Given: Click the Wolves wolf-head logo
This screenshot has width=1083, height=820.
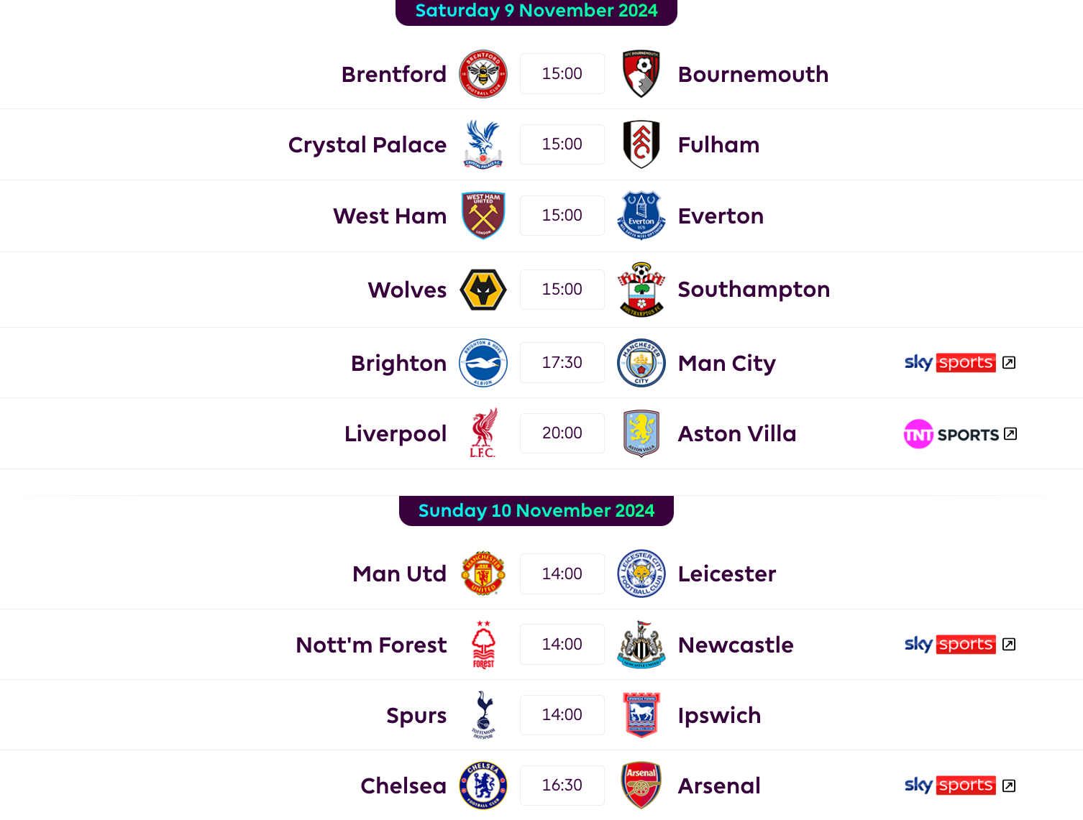Looking at the screenshot, I should pos(483,290).
